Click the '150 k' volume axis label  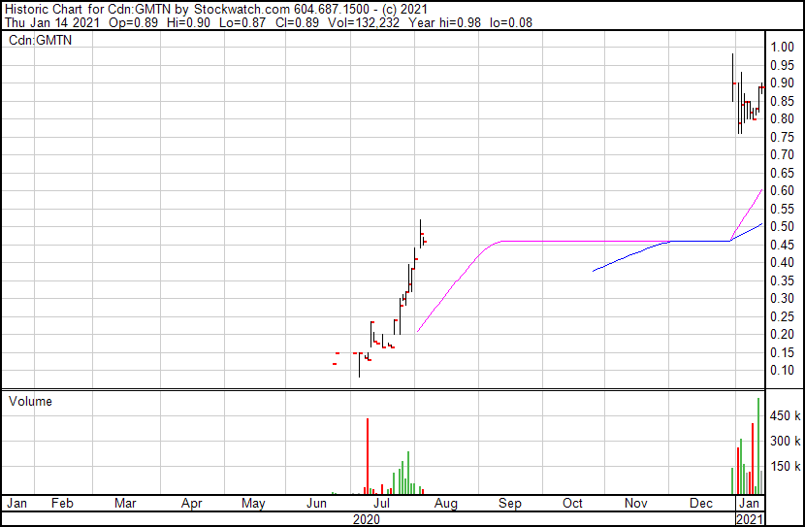pos(785,466)
